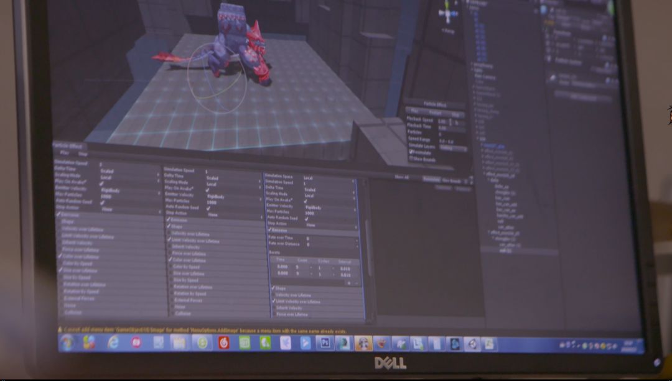Image resolution: width=672 pixels, height=381 pixels.
Task: Click Stop in Particle Effect editor window
Action: [83, 154]
